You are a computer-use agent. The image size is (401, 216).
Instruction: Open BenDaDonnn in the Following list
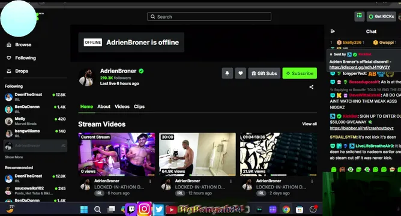[x=35, y=109]
